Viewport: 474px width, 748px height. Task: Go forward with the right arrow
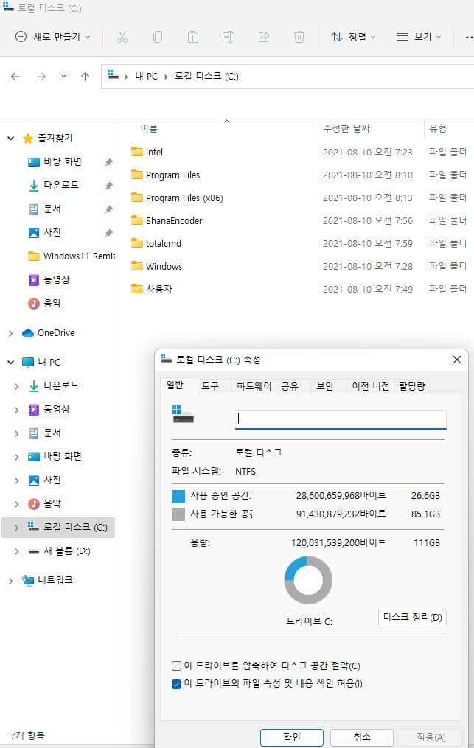tap(41, 77)
